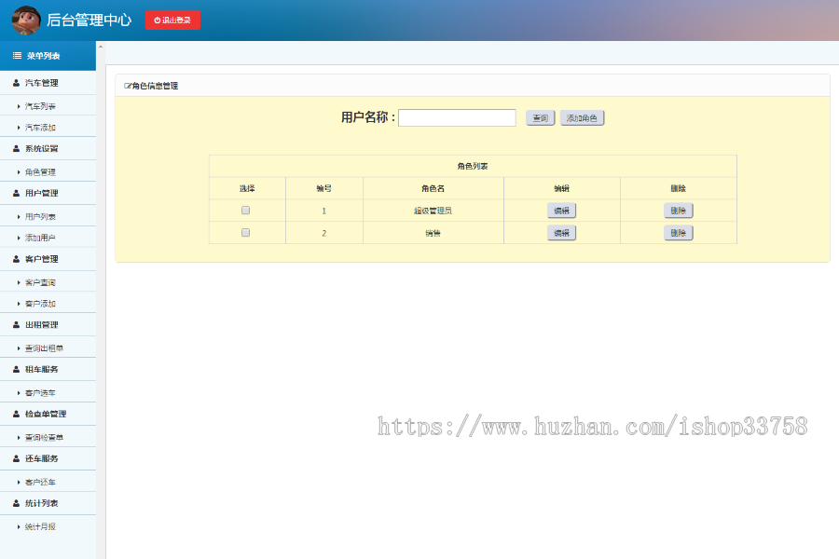Click inside the 用户名称 input field

(x=457, y=117)
